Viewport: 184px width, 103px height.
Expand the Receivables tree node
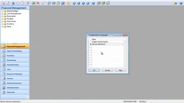2,16
